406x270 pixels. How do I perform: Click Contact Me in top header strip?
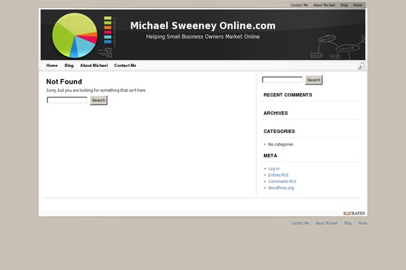point(299,5)
